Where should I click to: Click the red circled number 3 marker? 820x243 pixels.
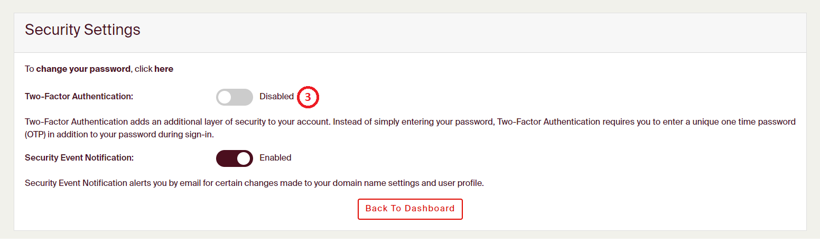click(309, 98)
